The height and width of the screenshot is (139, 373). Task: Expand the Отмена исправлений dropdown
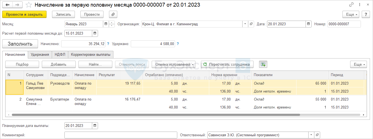pyautogui.click(x=173, y=64)
